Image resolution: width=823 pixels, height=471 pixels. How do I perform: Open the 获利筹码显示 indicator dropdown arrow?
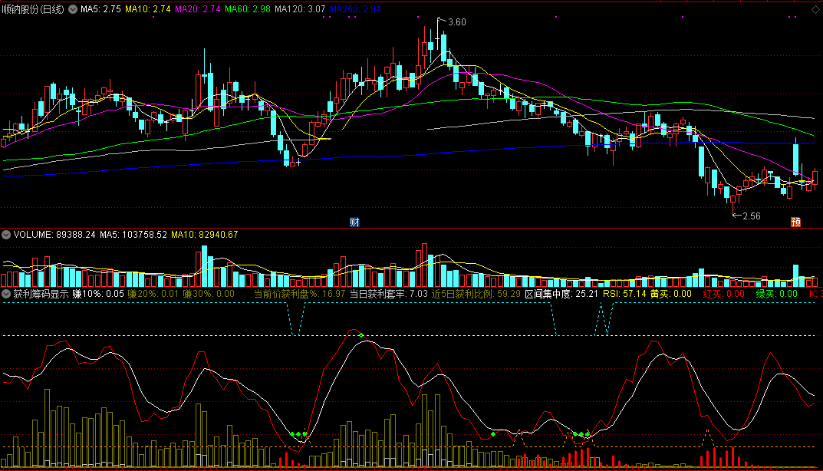tap(6, 294)
